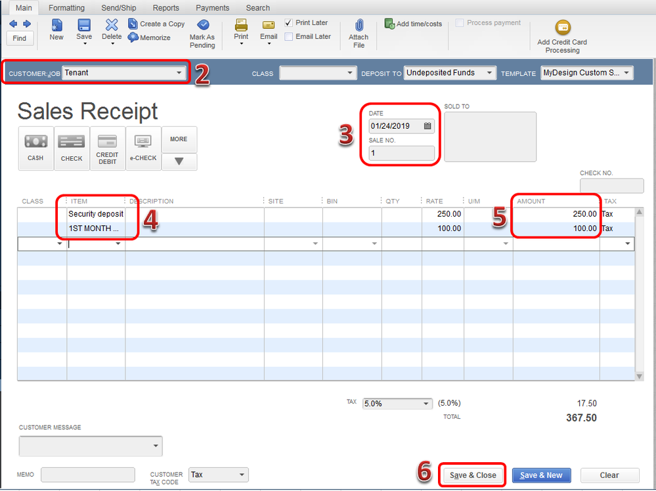Image resolution: width=656 pixels, height=491 pixels.
Task: Click the Attach File paperclip
Action: click(x=359, y=25)
